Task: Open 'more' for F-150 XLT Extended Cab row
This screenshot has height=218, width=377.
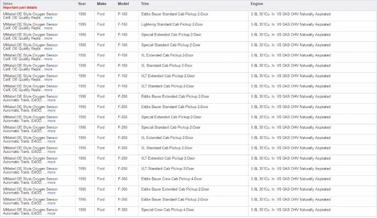Action: 48,80
